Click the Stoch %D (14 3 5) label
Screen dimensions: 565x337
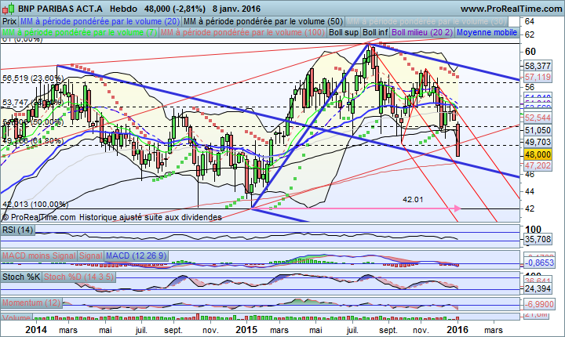coord(78,277)
